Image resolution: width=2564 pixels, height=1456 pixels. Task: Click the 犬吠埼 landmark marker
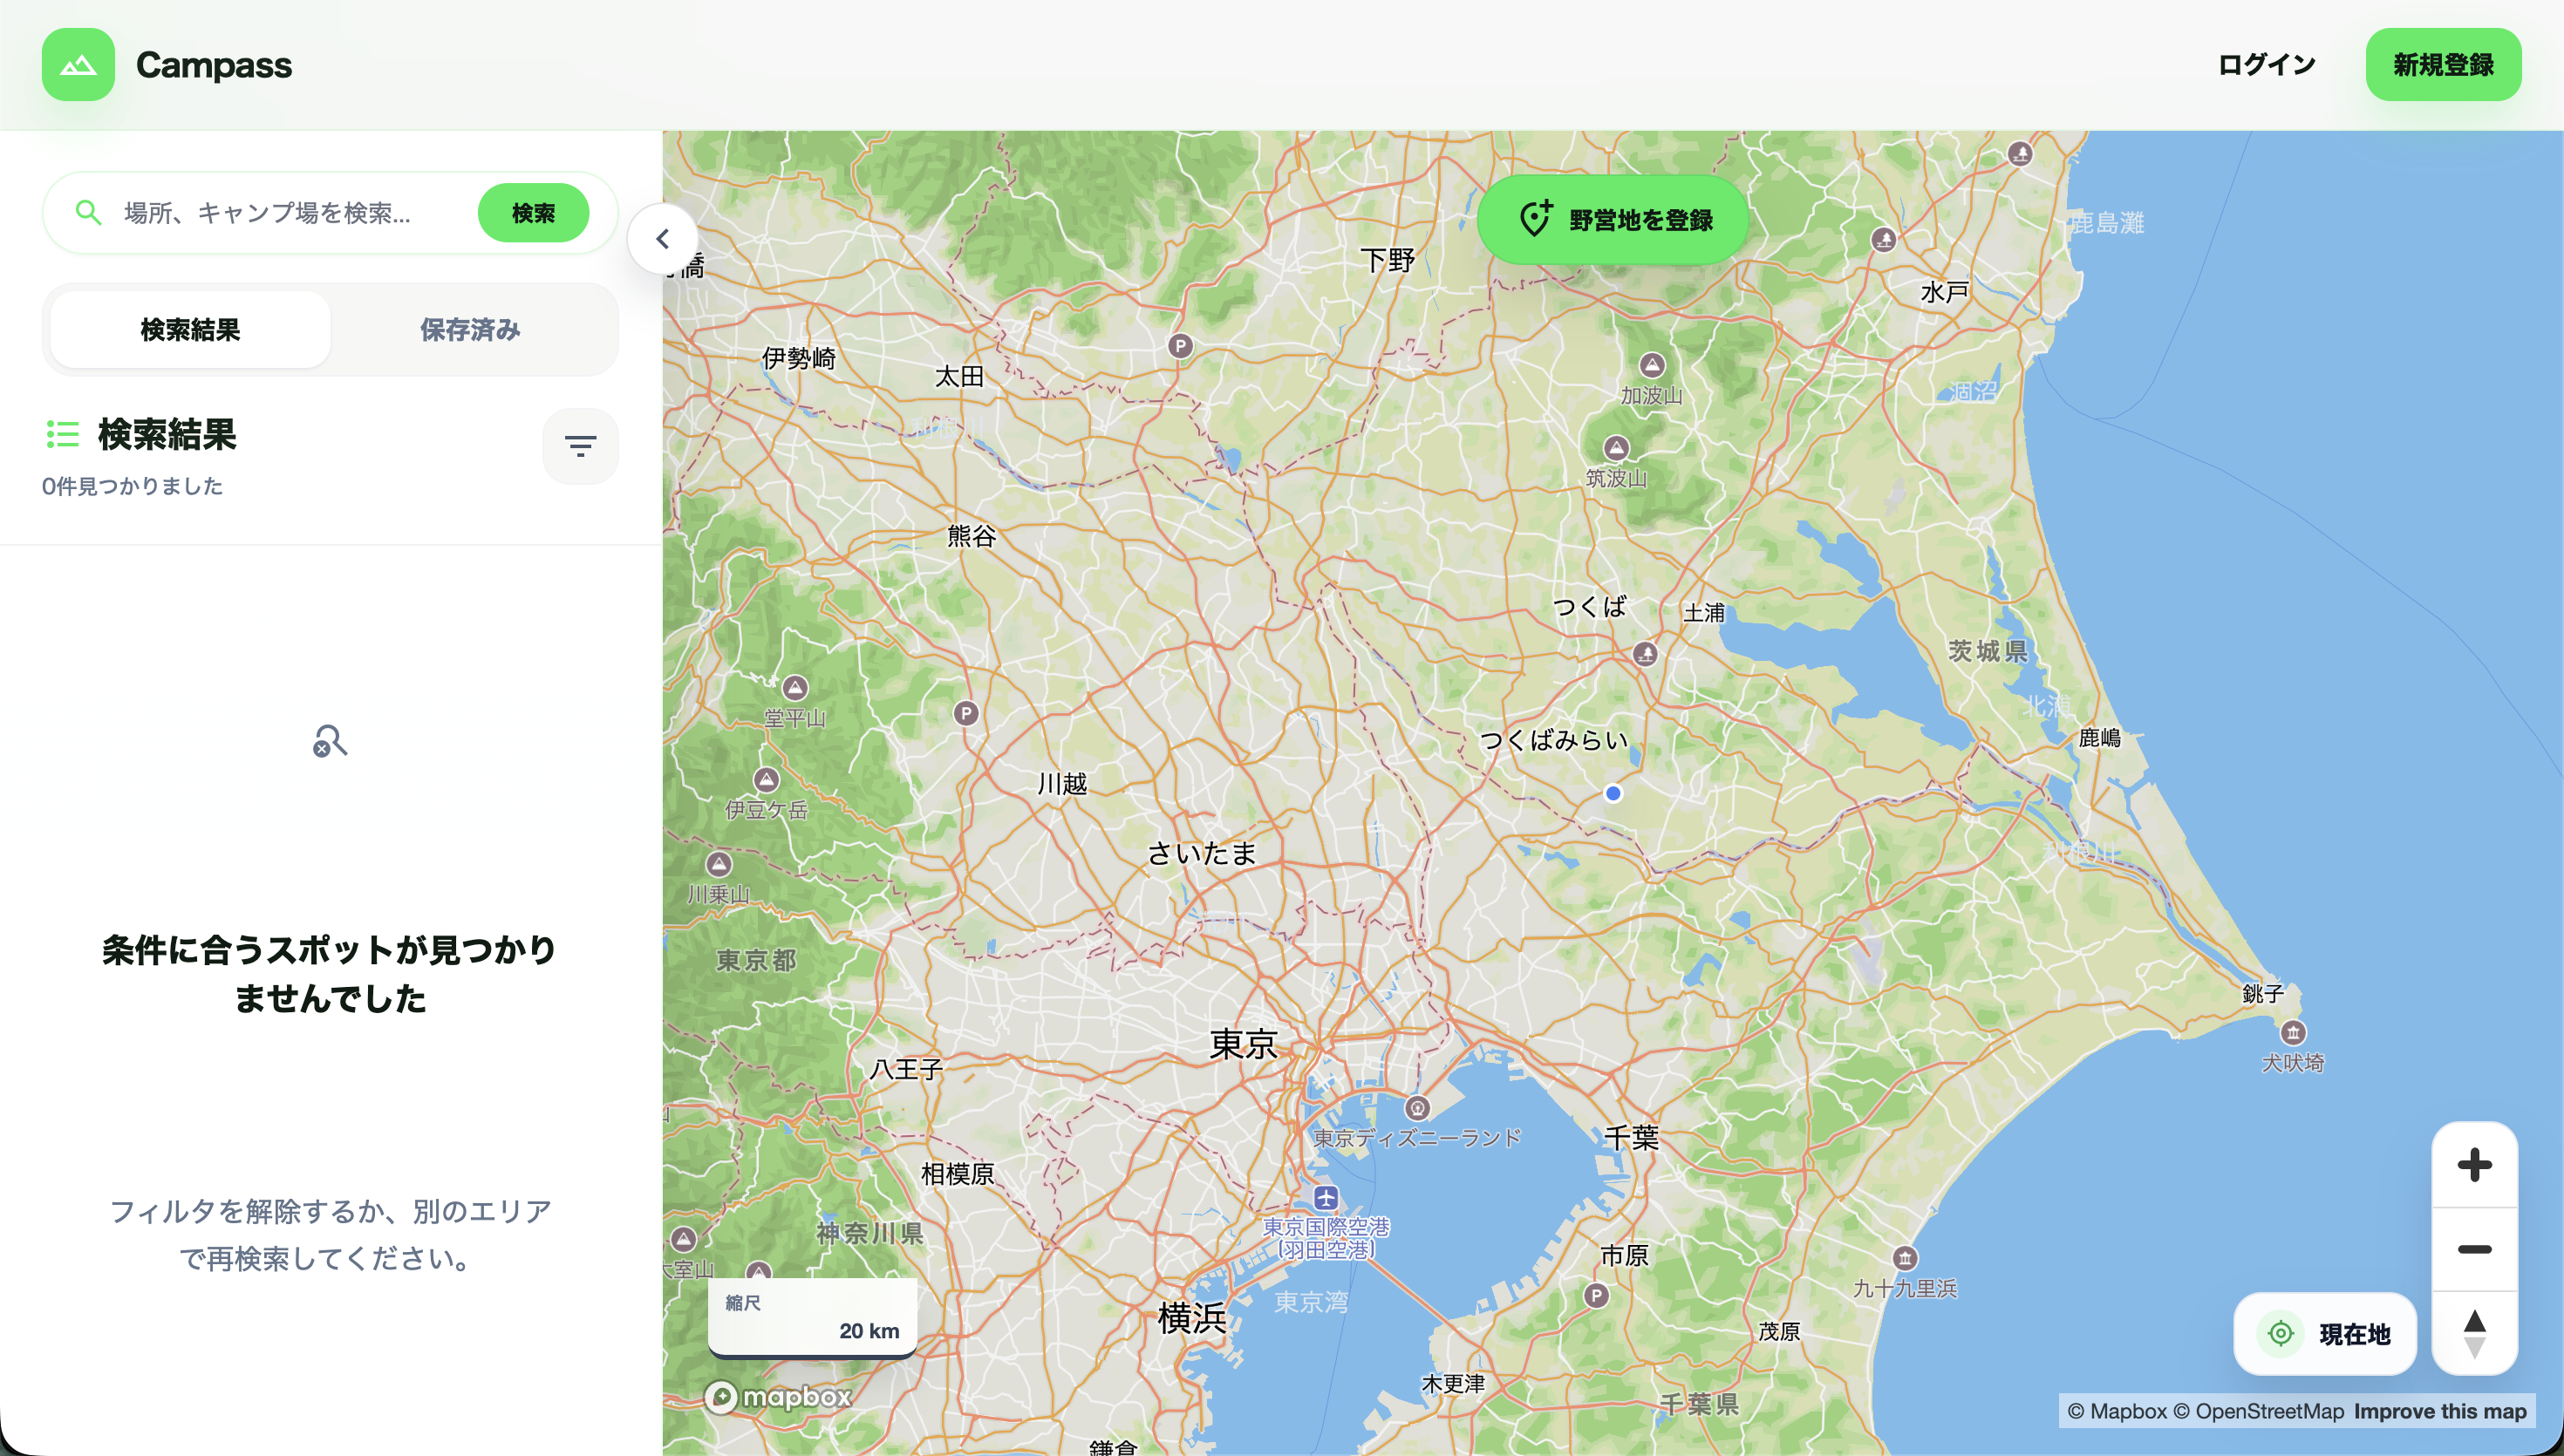point(2292,1032)
